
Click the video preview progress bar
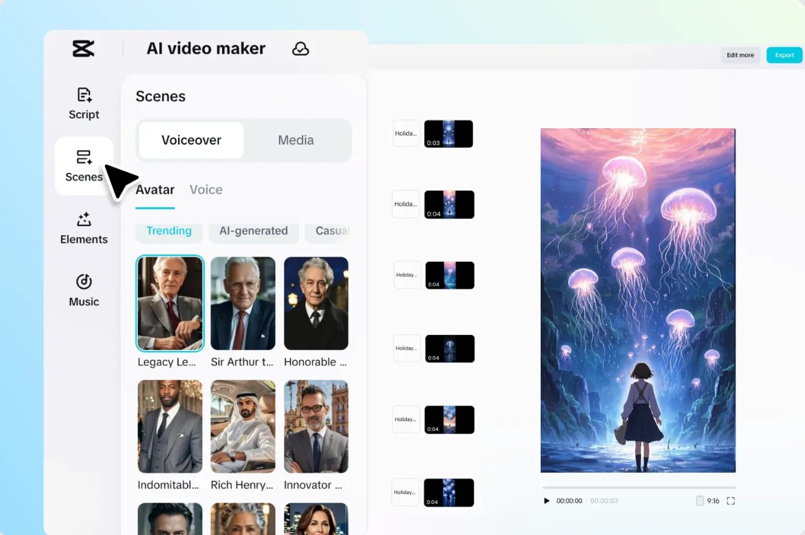pyautogui.click(x=638, y=487)
